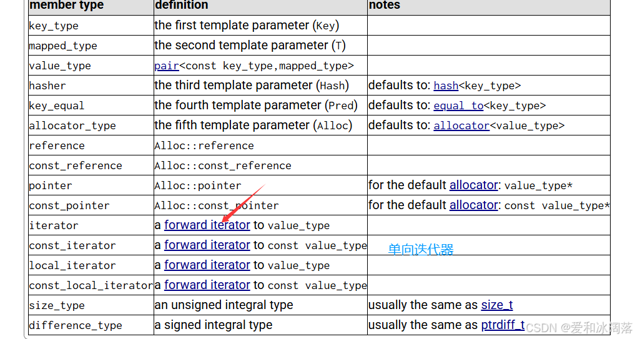Open the allocator link beside value_type default
Image resolution: width=635 pixels, height=339 pixels.
(x=461, y=125)
